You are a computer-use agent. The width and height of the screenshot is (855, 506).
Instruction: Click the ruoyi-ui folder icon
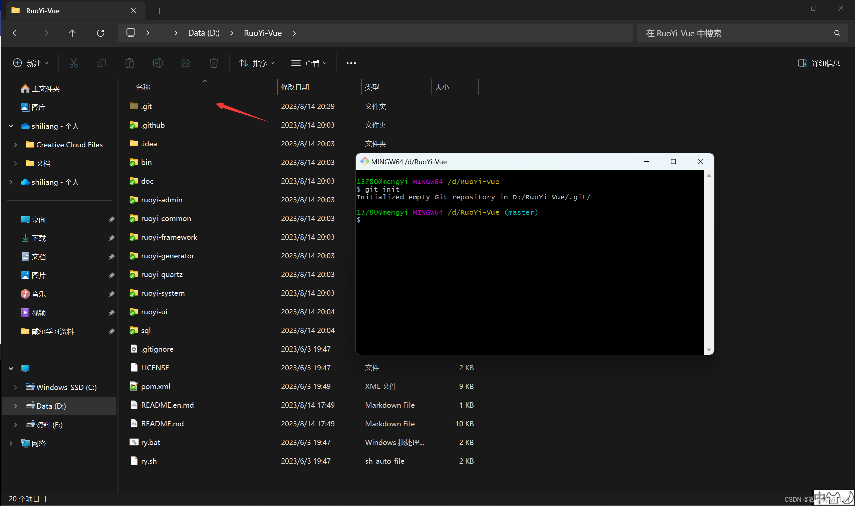tap(132, 311)
